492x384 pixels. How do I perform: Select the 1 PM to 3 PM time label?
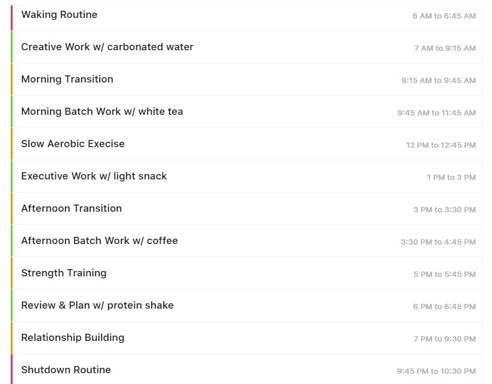tap(451, 178)
